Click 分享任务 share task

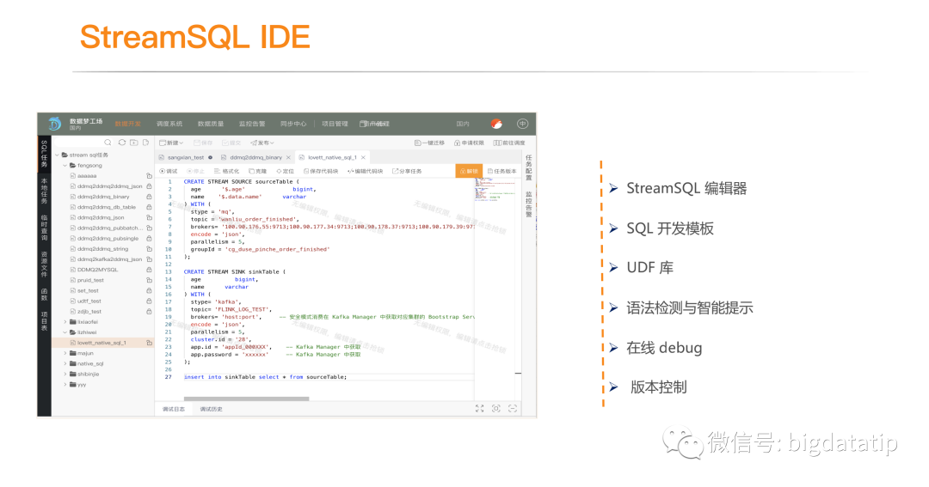(407, 171)
